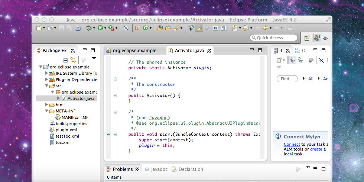This screenshot has height=182, width=364.
Task: Click the Connect link in Mylyn panel
Action: [x=292, y=144]
